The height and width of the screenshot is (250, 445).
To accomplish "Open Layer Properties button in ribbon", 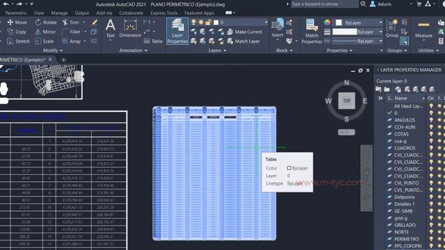I will (x=177, y=31).
